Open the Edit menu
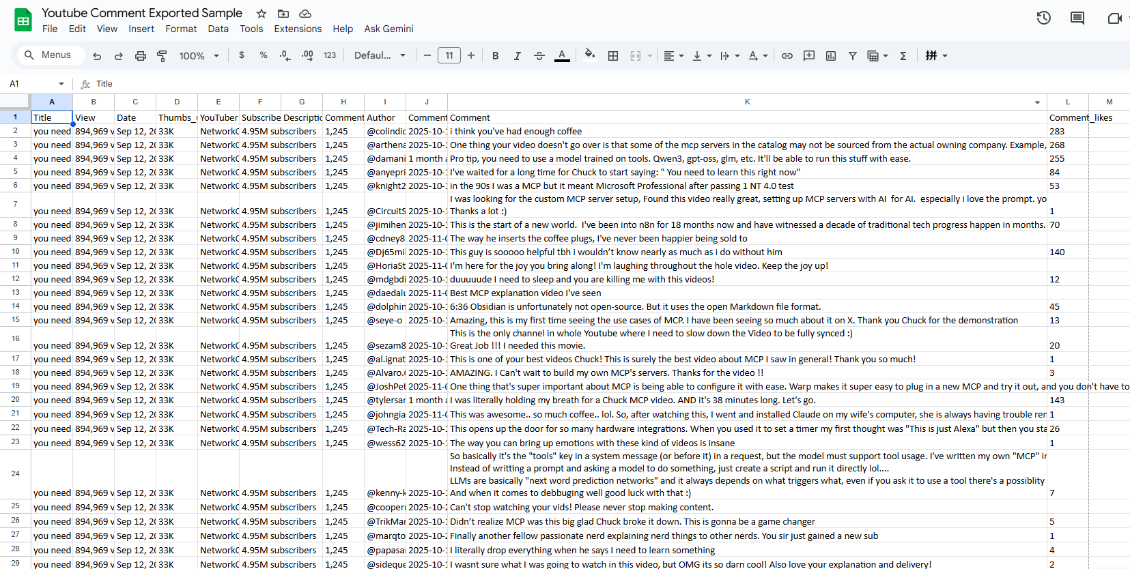 tap(77, 29)
